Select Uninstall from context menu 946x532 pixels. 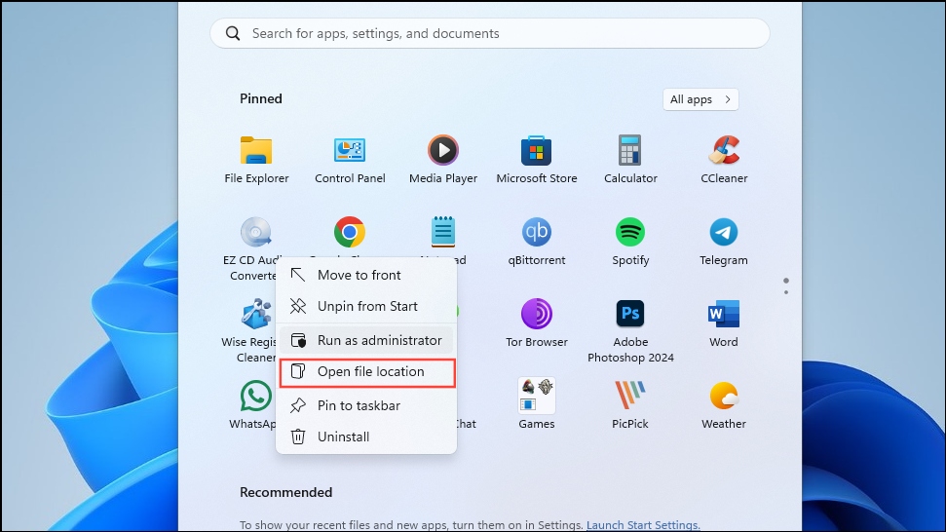[x=366, y=437]
